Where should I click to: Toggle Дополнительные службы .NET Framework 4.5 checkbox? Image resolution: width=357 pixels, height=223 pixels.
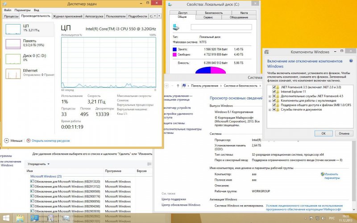click(274, 96)
